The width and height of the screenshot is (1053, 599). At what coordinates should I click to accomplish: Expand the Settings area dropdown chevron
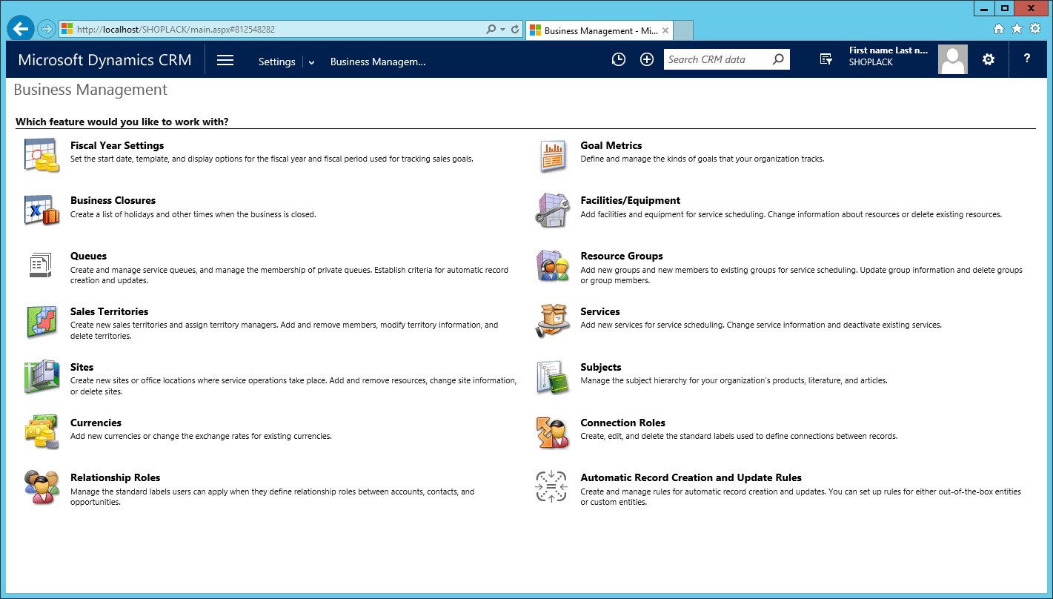click(311, 62)
